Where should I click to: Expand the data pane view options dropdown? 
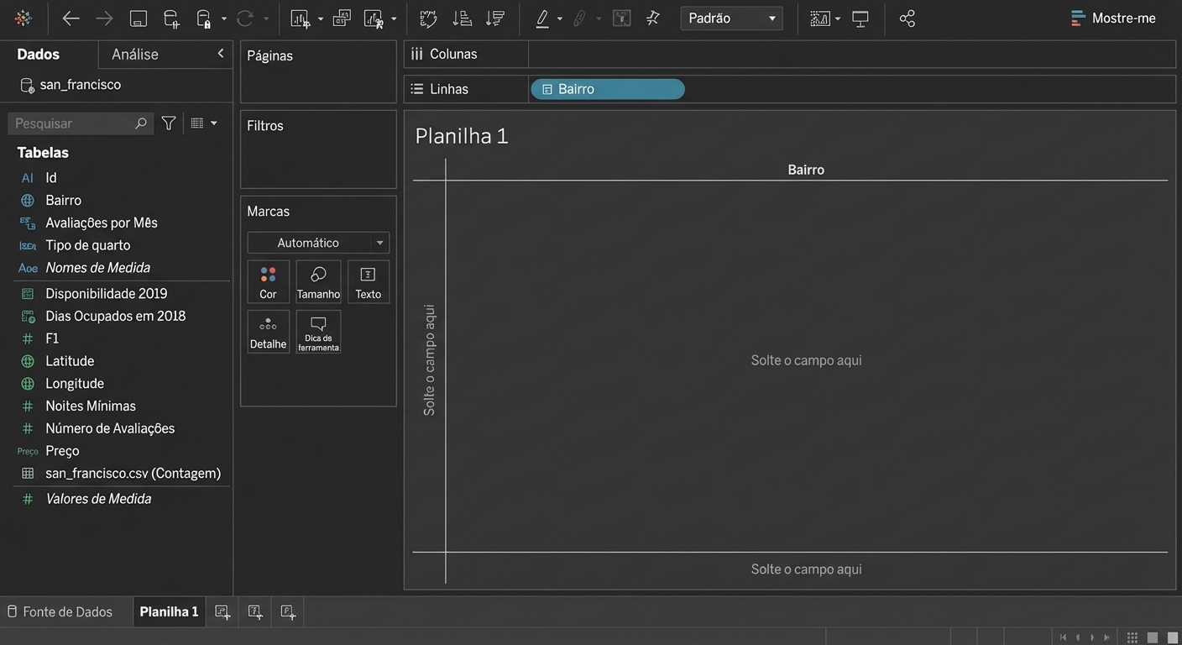[x=204, y=123]
